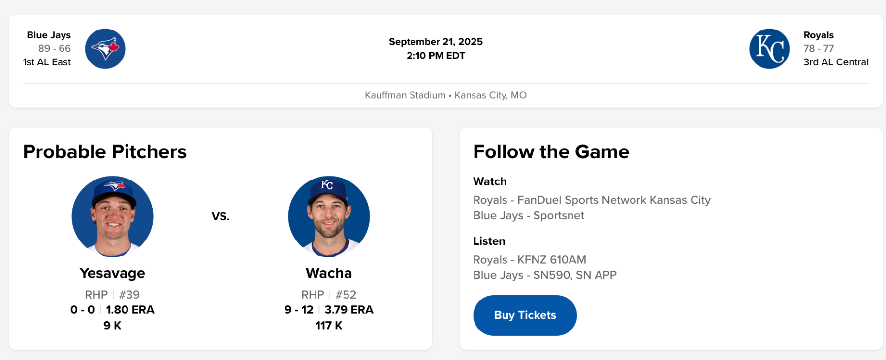Image resolution: width=886 pixels, height=360 pixels.
Task: Click the Royals KC team logo
Action: point(769,49)
